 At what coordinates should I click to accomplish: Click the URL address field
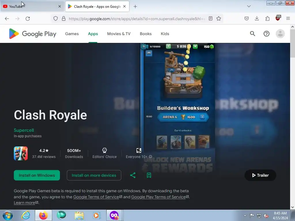click(x=137, y=19)
